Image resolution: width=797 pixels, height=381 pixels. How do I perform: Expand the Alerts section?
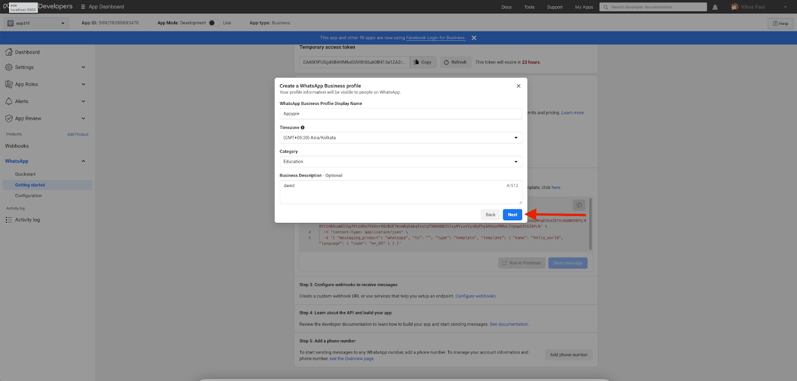pos(83,101)
